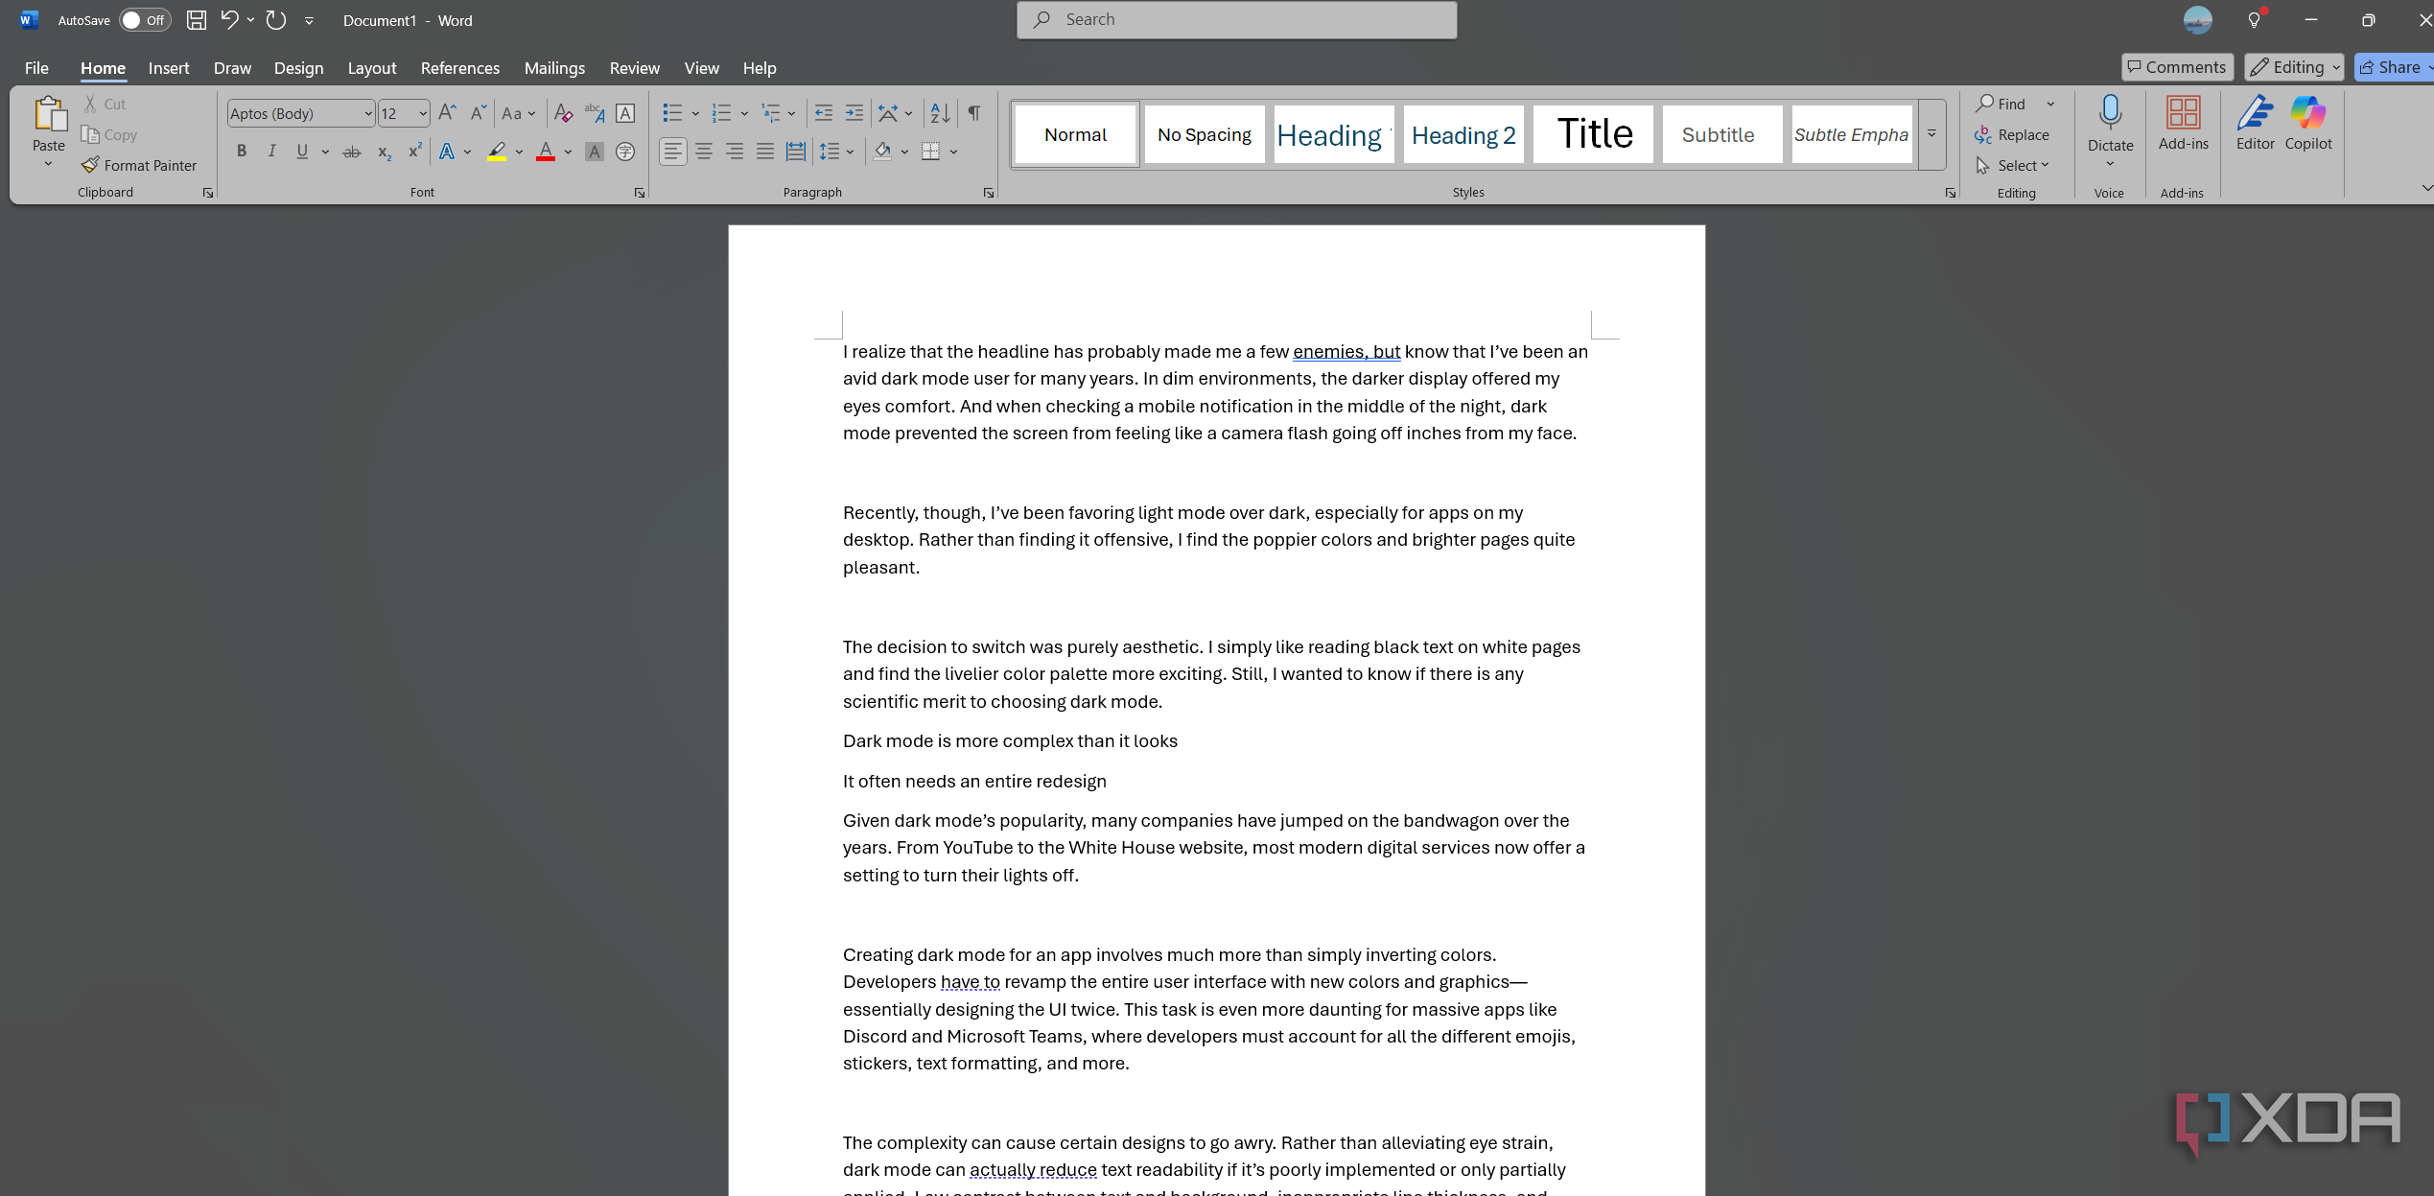Click the Superscript icon
Image resolution: width=2434 pixels, height=1196 pixels.
(x=414, y=152)
